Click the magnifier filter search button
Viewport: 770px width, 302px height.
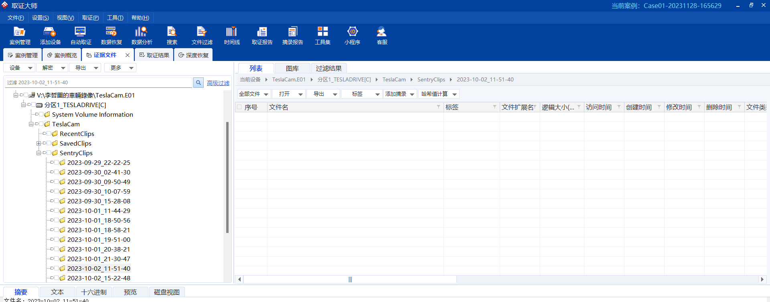(x=198, y=83)
